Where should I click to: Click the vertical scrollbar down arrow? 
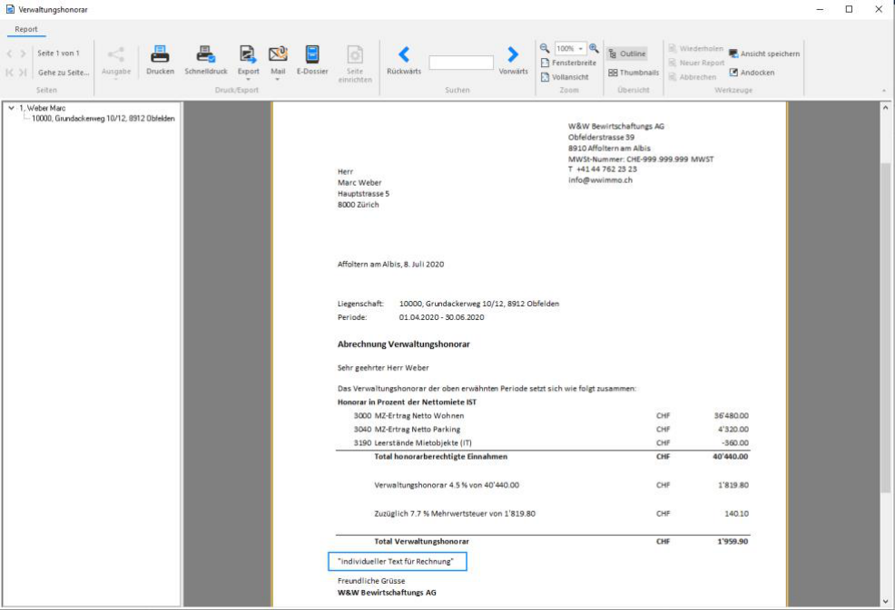[x=885, y=602]
